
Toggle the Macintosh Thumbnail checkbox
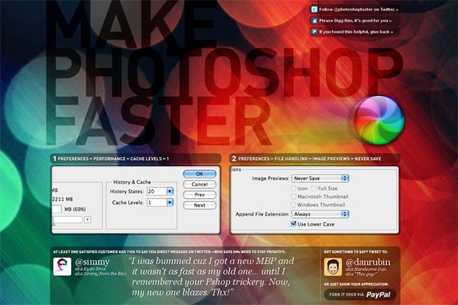(x=294, y=197)
